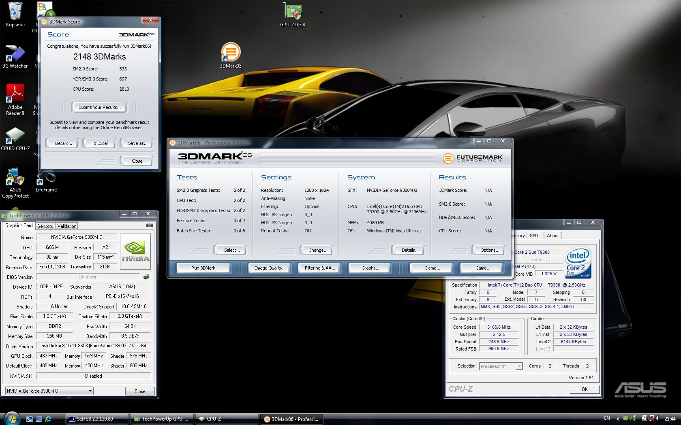Click the Futuremark Corporation logo
The width and height of the screenshot is (681, 425).
[472, 158]
